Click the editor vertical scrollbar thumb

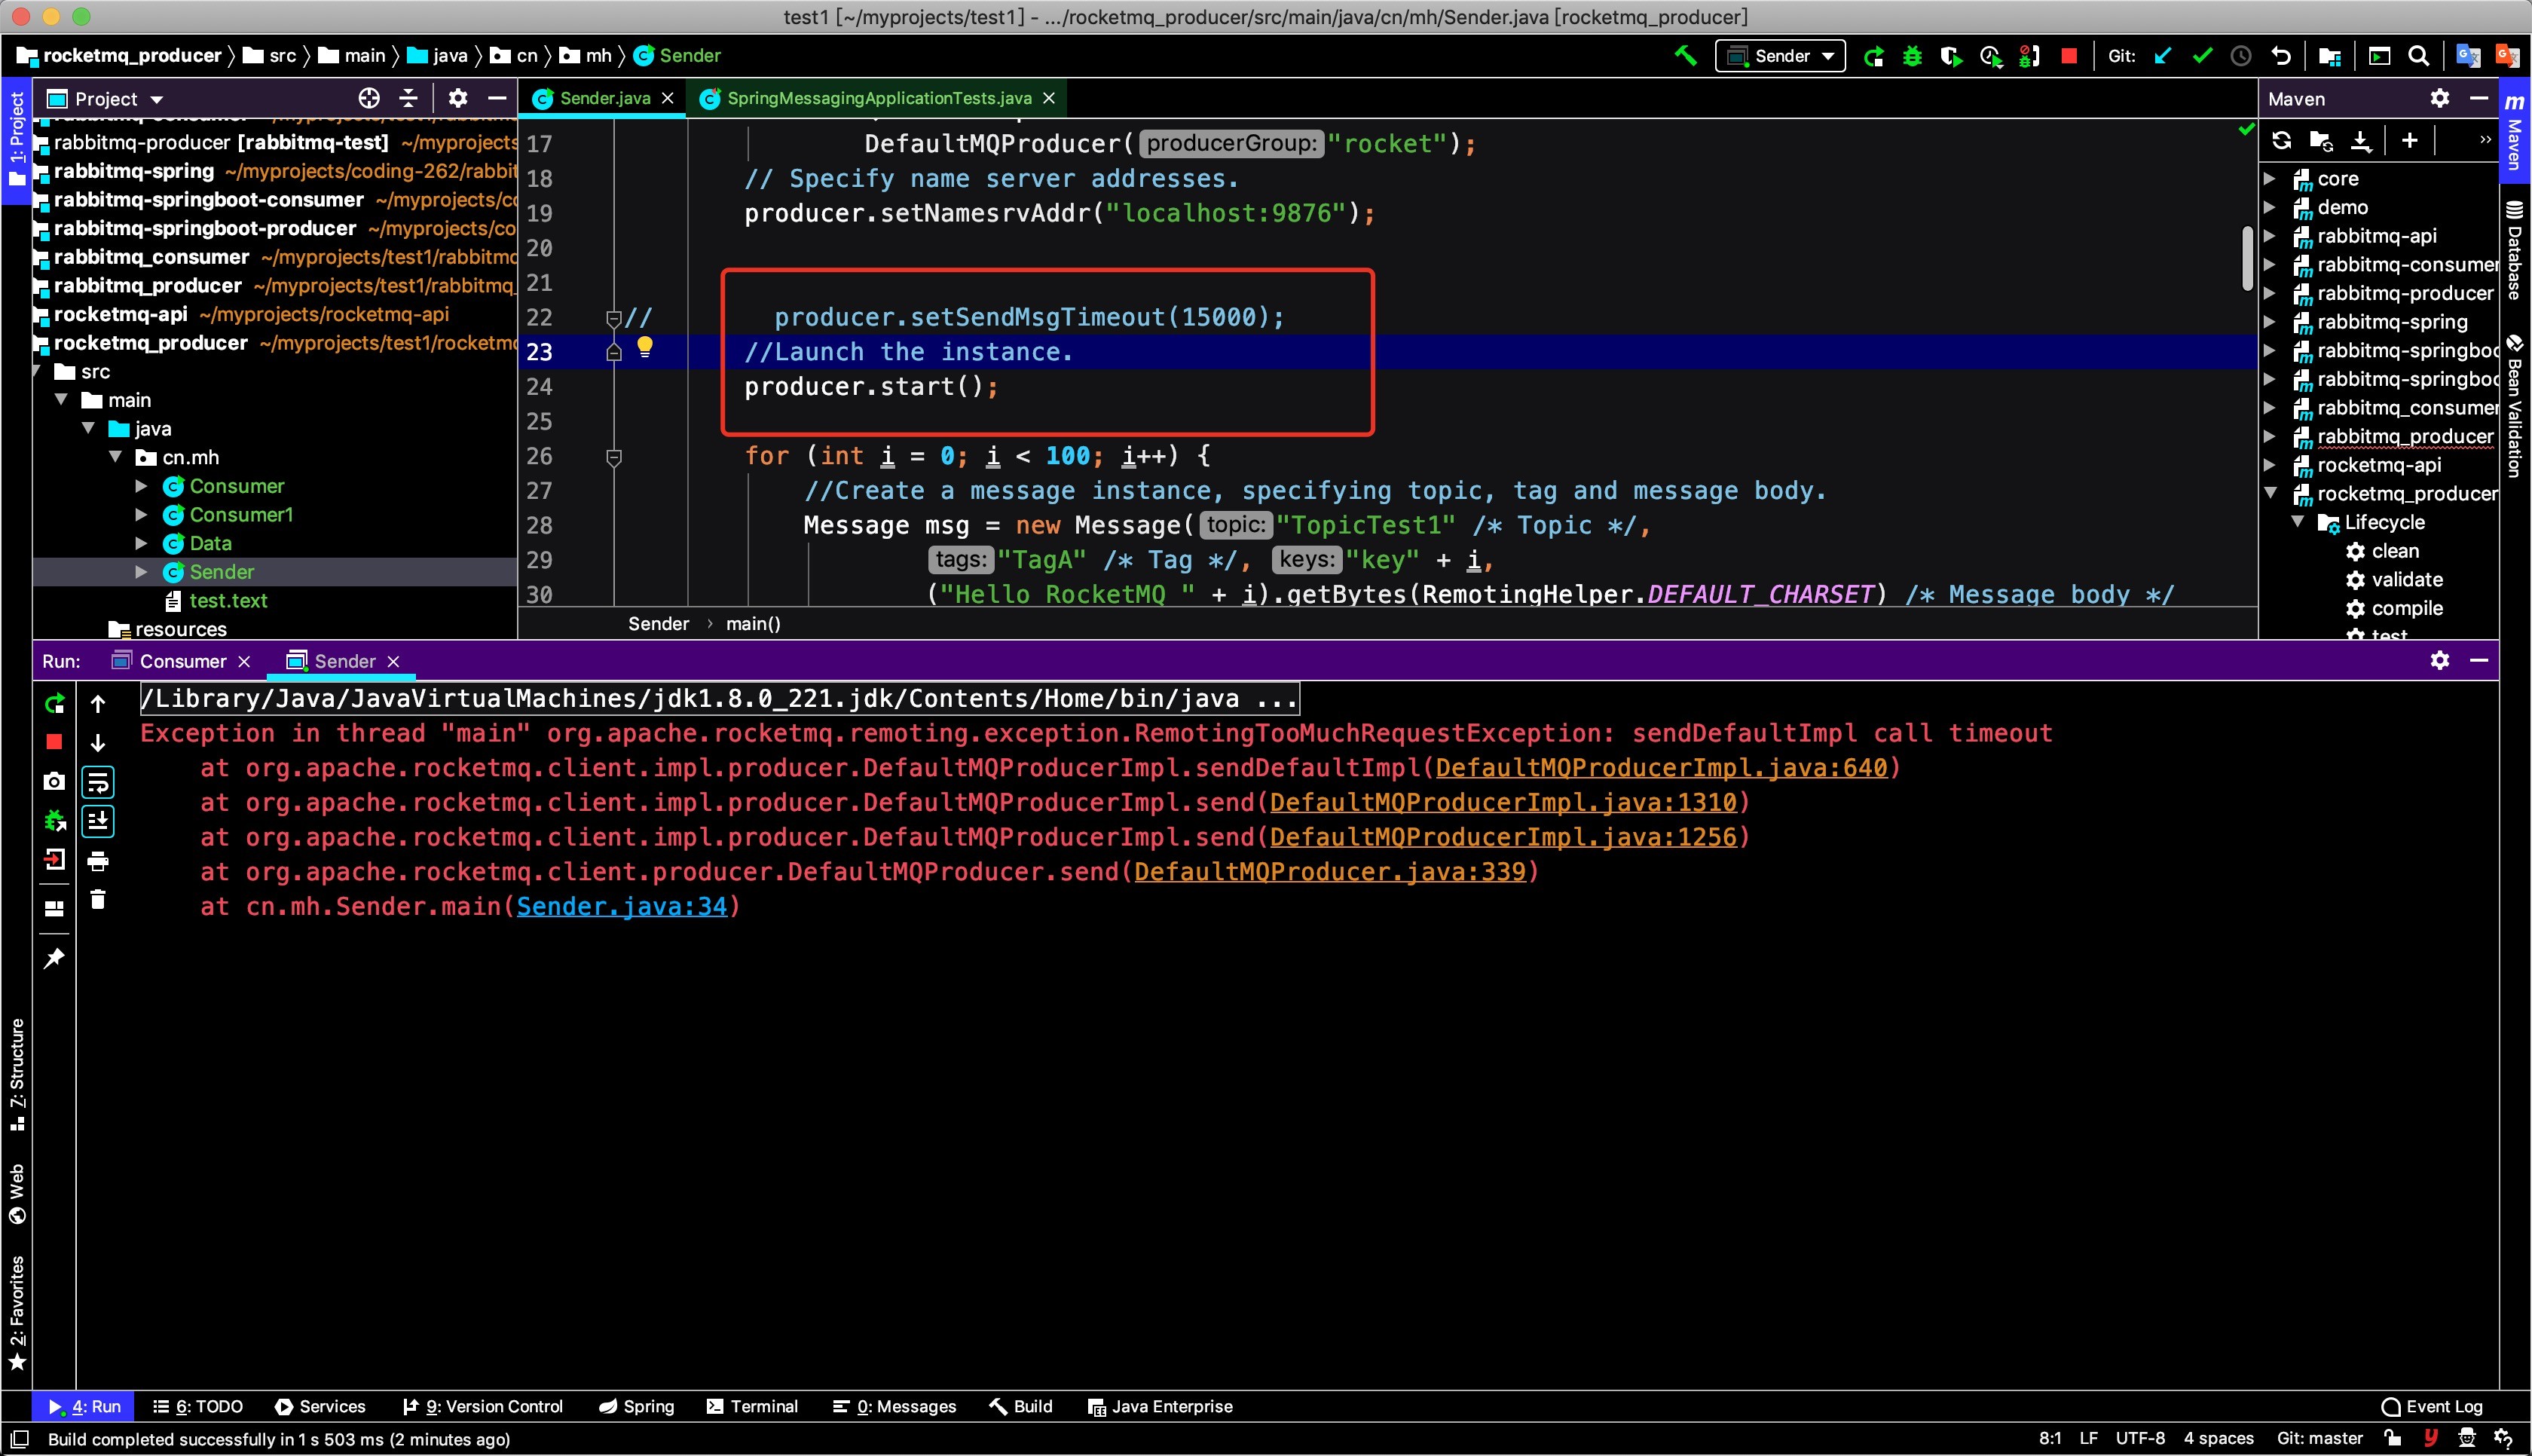2246,258
